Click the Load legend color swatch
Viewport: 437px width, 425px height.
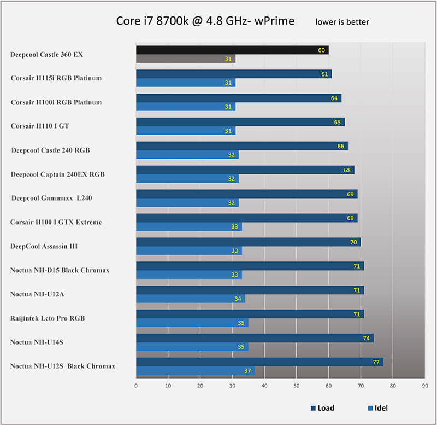coord(313,408)
